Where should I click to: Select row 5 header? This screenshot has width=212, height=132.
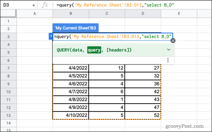8,52
